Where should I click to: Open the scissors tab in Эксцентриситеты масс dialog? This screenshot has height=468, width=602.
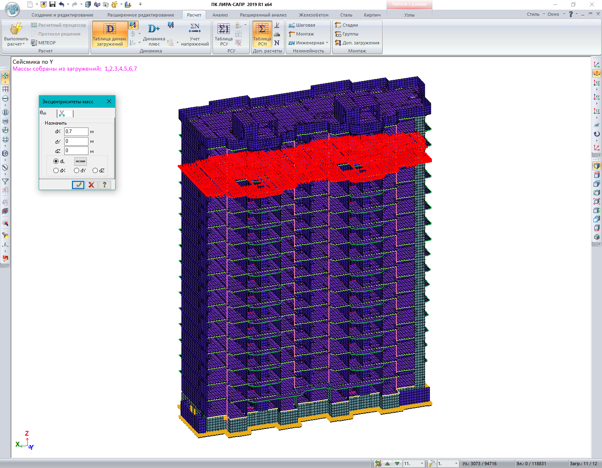pyautogui.click(x=65, y=114)
